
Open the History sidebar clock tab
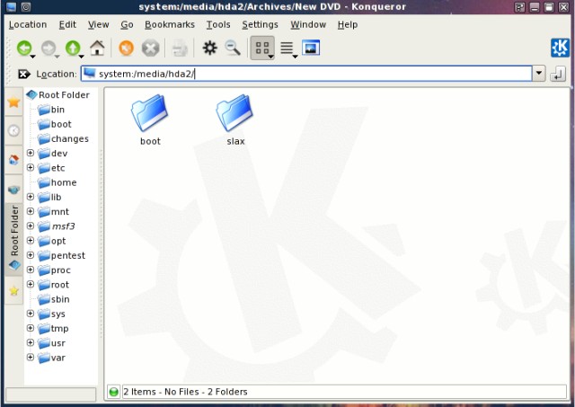coord(13,130)
